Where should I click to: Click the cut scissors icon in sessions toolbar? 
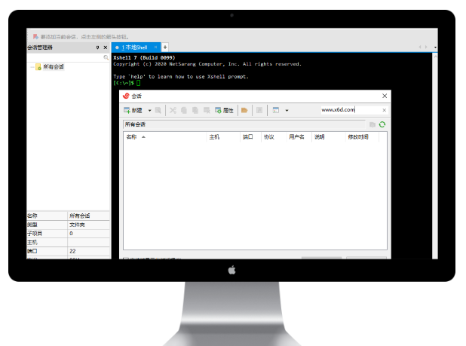point(173,110)
